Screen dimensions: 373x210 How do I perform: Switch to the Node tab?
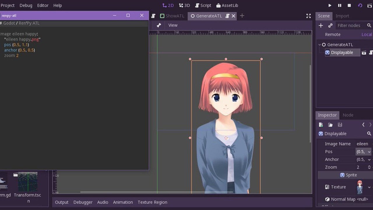pos(348,115)
